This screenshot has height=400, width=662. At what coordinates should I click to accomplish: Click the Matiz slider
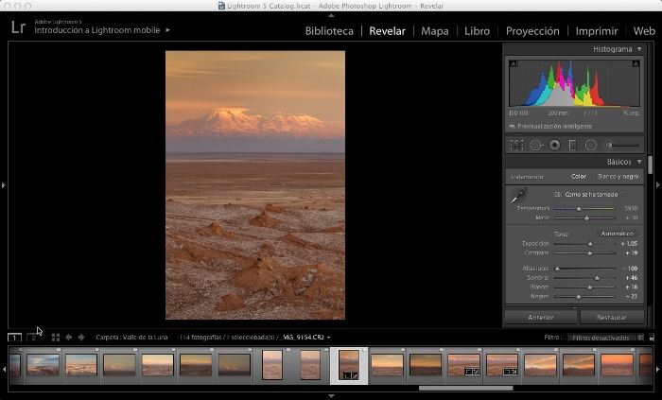(x=584, y=217)
